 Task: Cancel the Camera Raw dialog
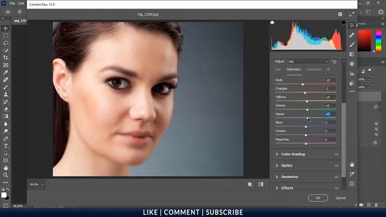click(x=341, y=198)
